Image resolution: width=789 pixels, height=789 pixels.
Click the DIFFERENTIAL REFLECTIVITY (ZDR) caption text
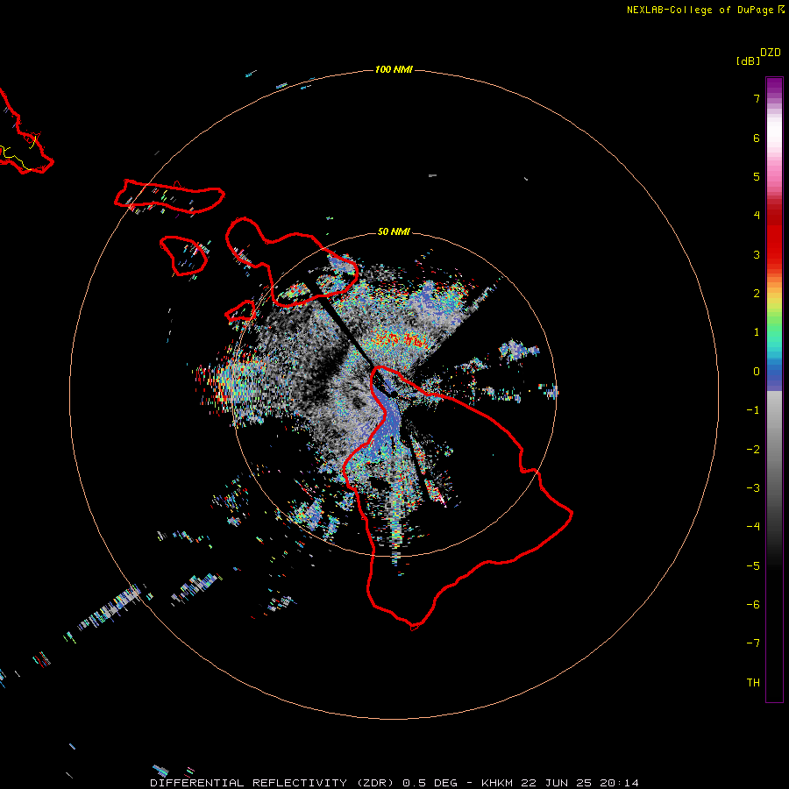click(x=274, y=783)
